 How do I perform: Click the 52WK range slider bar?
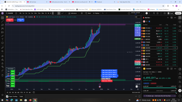pos(160,92)
